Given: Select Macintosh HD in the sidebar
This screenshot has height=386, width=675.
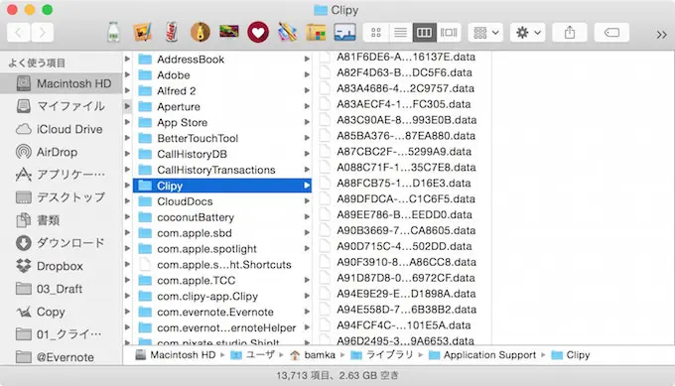Looking at the screenshot, I should click(62, 83).
